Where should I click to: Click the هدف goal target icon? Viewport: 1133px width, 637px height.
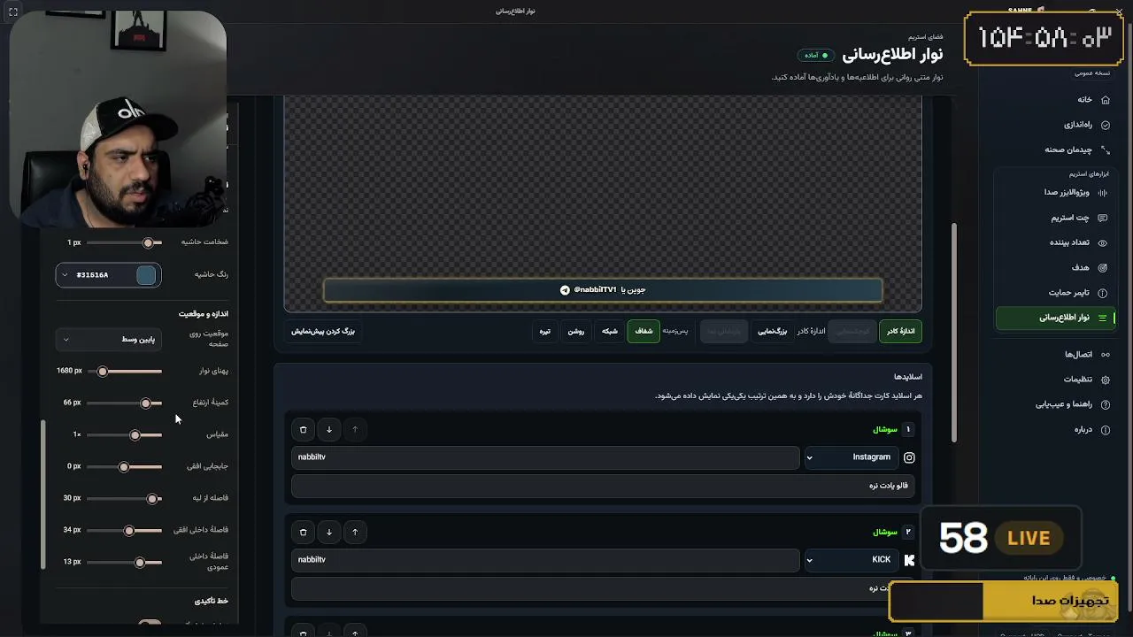tap(1102, 267)
